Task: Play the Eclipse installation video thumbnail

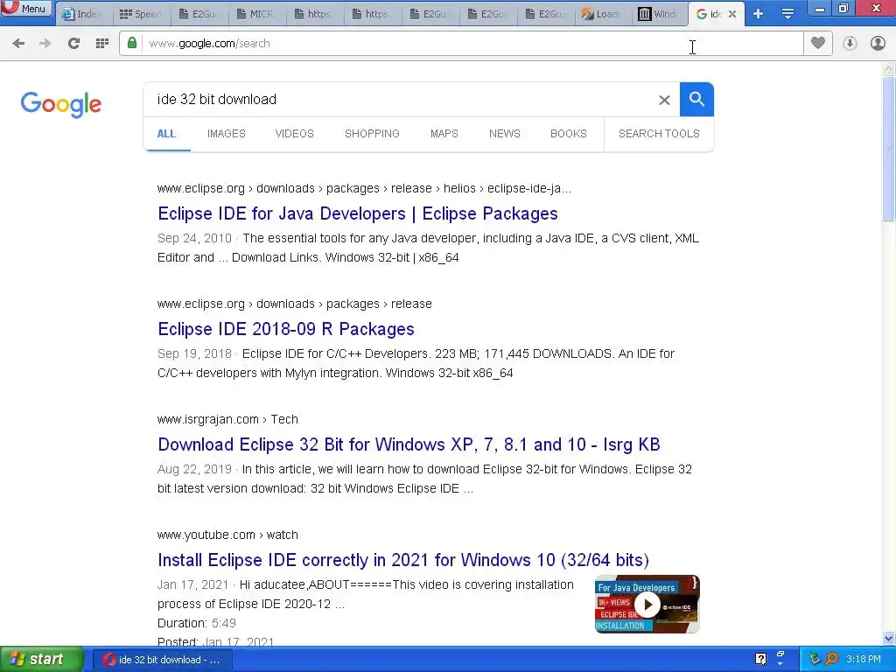Action: click(647, 604)
